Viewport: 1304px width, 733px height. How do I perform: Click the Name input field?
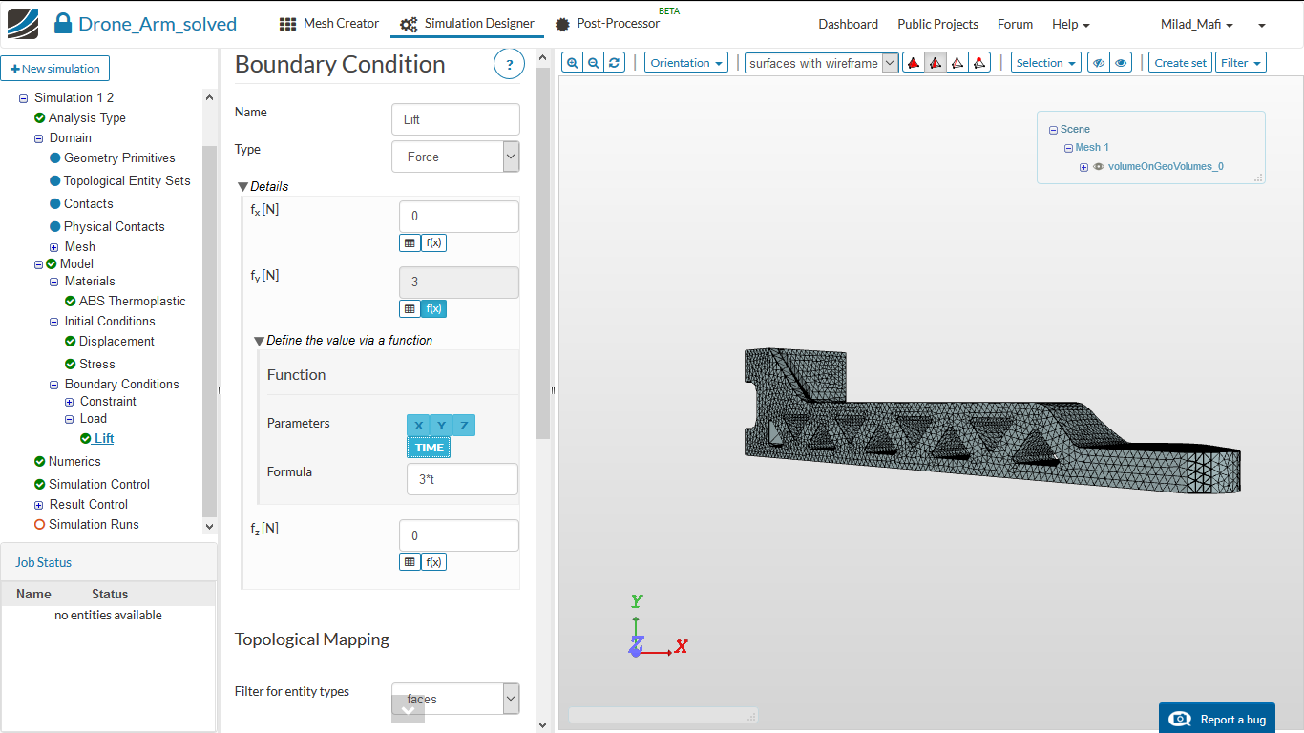pos(455,119)
